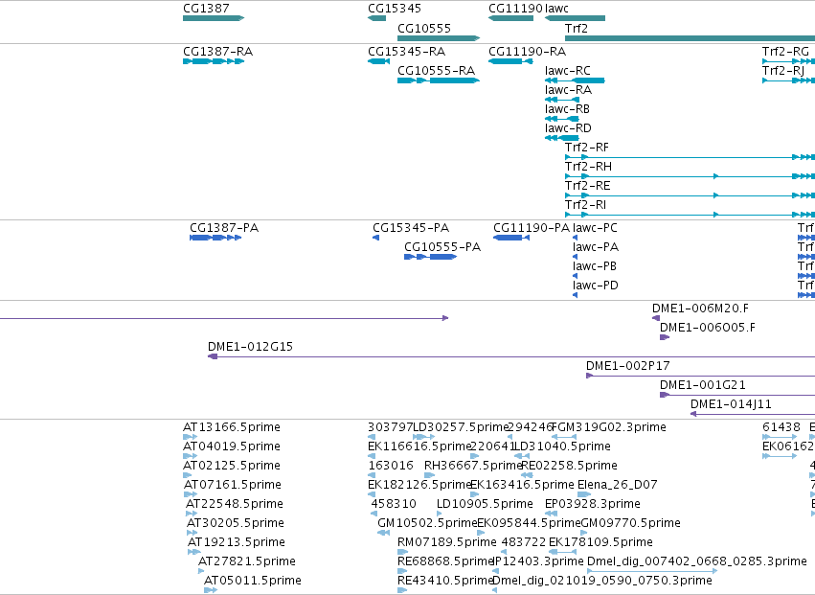
Task: Select the CG11190-RA transcript label
Action: click(x=527, y=52)
